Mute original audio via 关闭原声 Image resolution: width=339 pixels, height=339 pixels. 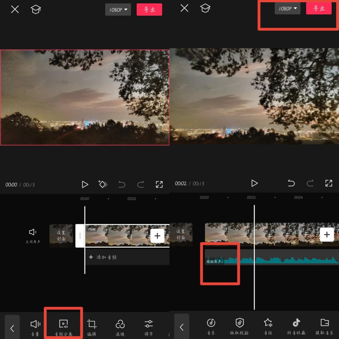[32, 235]
